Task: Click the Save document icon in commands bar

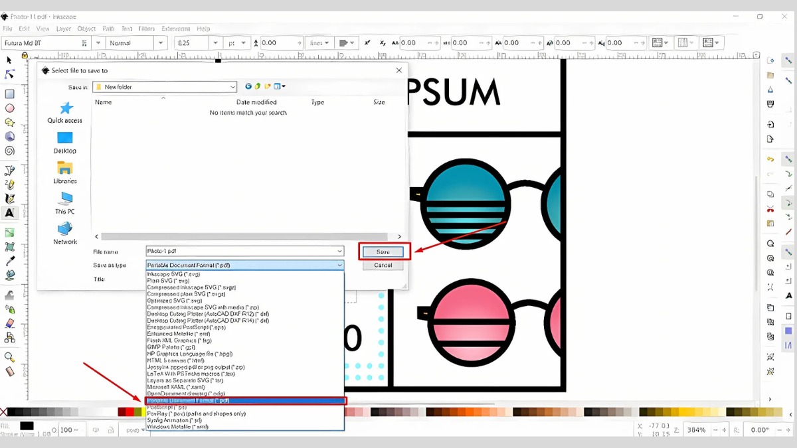Action: pyautogui.click(x=770, y=90)
